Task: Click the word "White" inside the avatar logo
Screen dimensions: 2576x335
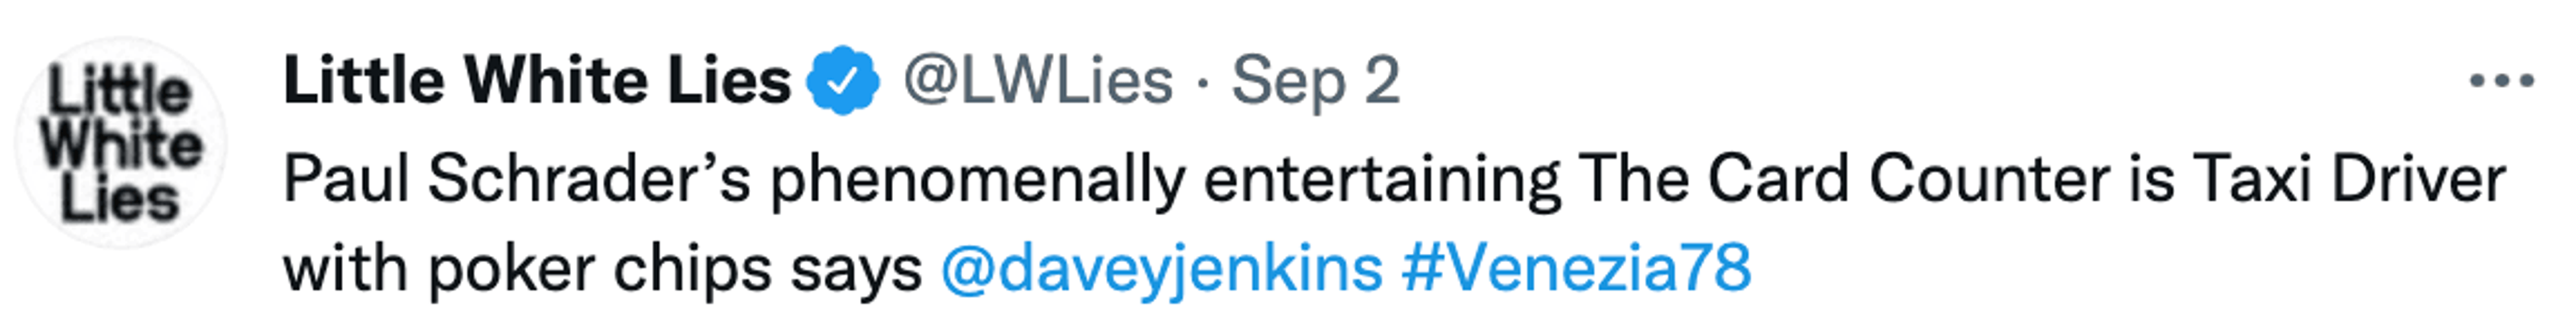Action: click(120, 145)
